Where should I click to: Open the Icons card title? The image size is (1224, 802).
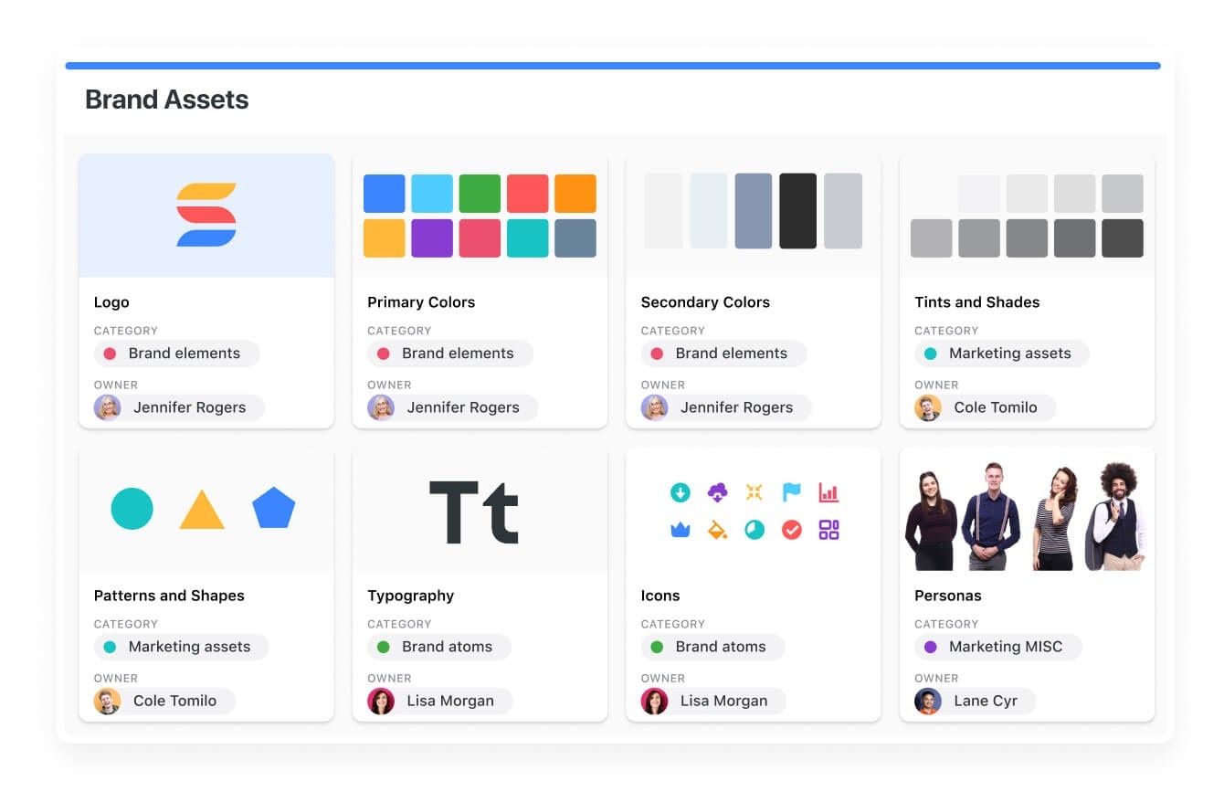(660, 596)
